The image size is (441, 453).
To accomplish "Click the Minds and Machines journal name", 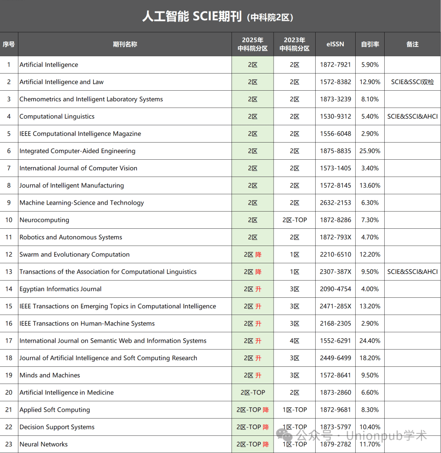I will 50,375.
